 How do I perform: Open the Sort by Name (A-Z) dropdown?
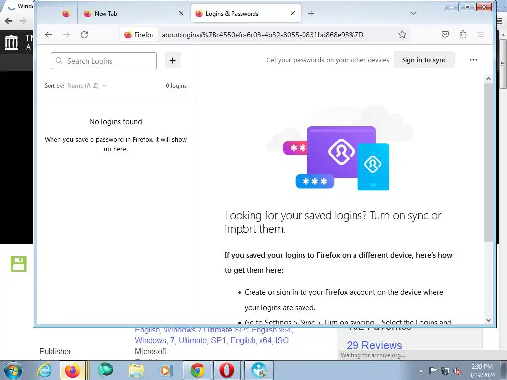[87, 86]
